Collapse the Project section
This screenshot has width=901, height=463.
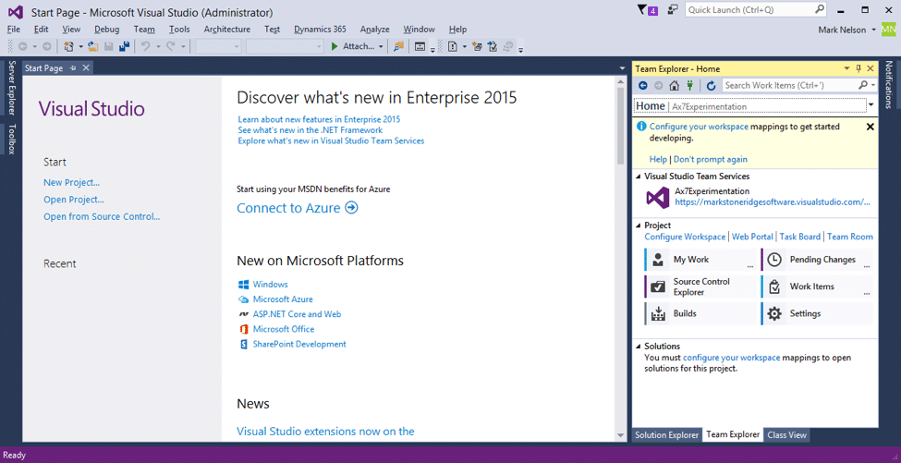point(638,225)
